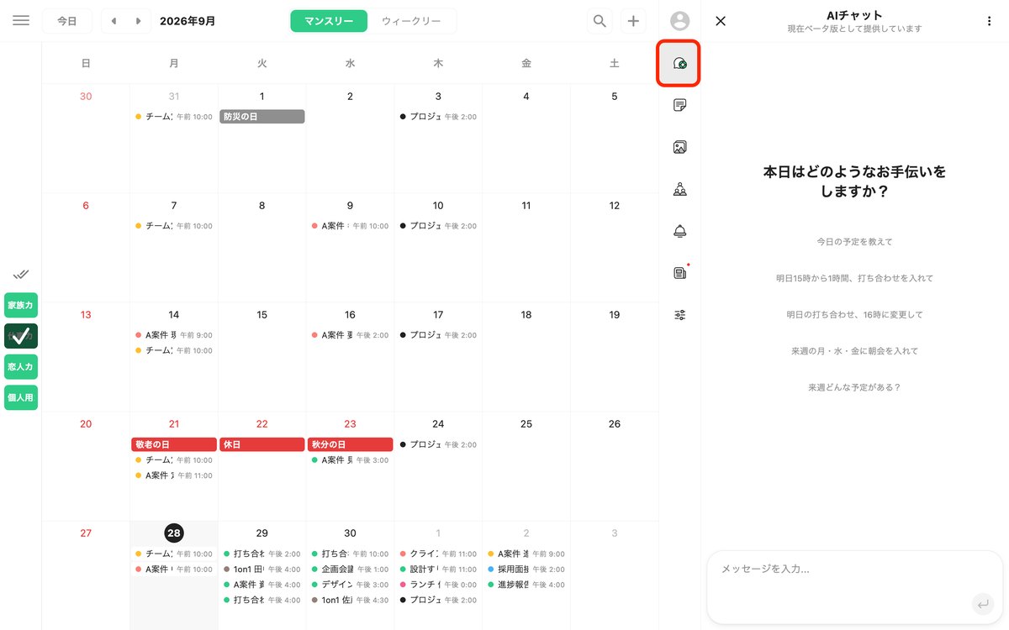Open the hamburger menu at top left
1009x630 pixels.
pos(21,21)
